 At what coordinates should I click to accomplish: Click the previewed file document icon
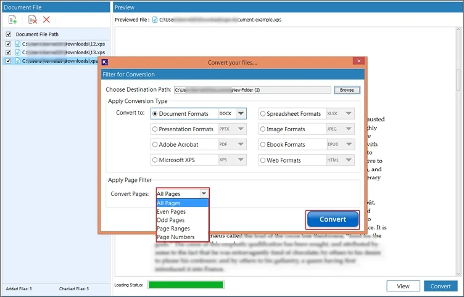pyautogui.click(x=155, y=20)
